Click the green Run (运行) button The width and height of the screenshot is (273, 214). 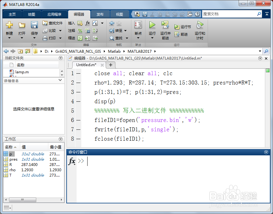point(152,25)
